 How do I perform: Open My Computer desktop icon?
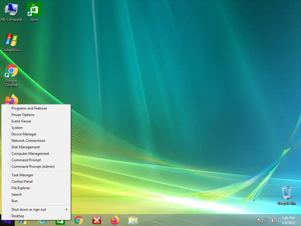click(x=11, y=12)
